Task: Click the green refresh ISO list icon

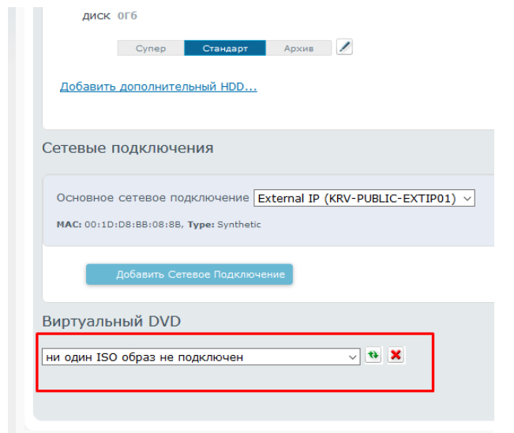Action: [373, 356]
